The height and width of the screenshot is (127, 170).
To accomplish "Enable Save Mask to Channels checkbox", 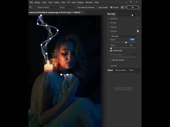I will click(x=77, y=7).
